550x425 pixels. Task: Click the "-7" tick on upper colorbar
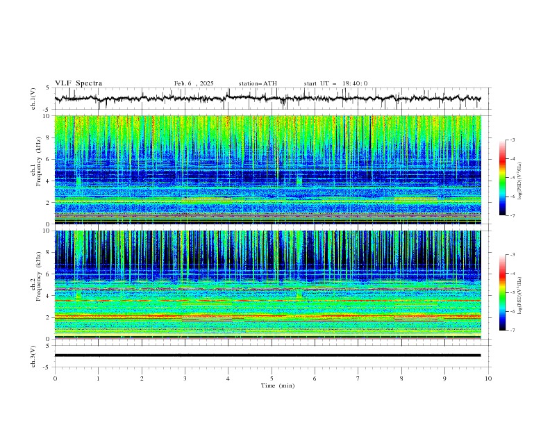512,215
